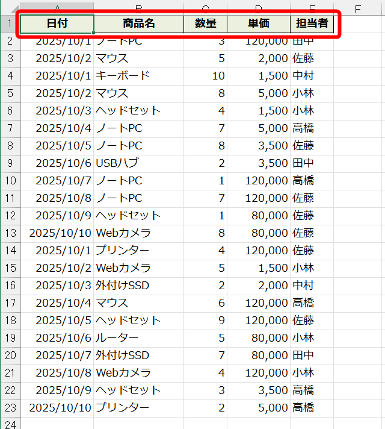The width and height of the screenshot is (385, 429).
Task: Click 2025/10/10 date in row 23
Action: [x=57, y=408]
